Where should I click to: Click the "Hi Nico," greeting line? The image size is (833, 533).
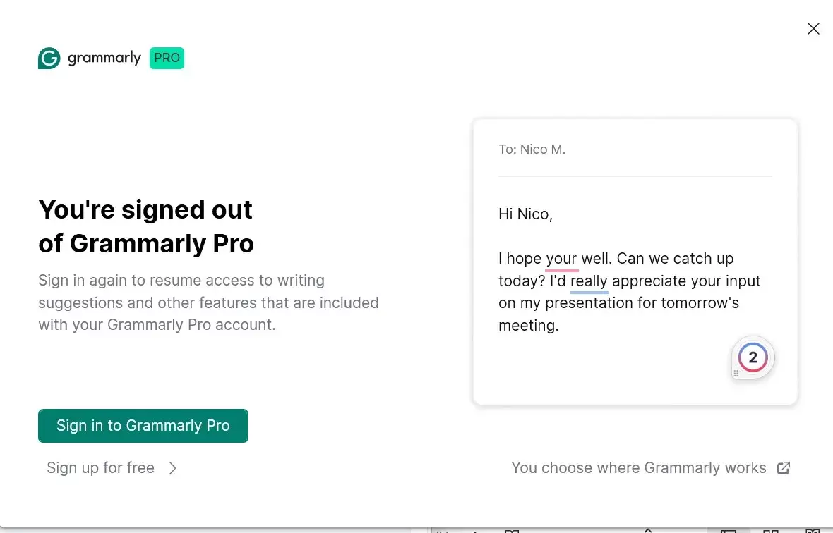coord(525,214)
